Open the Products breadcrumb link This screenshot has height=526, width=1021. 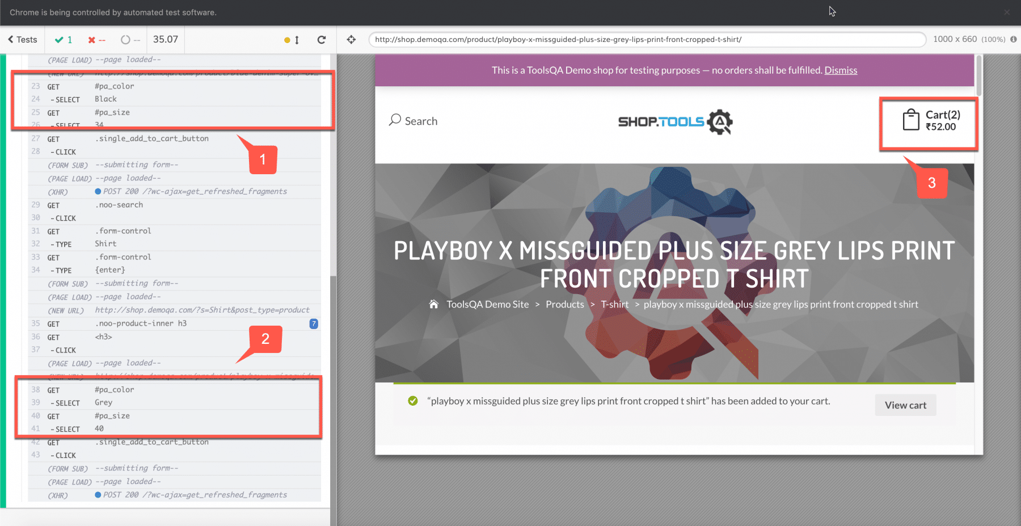564,304
